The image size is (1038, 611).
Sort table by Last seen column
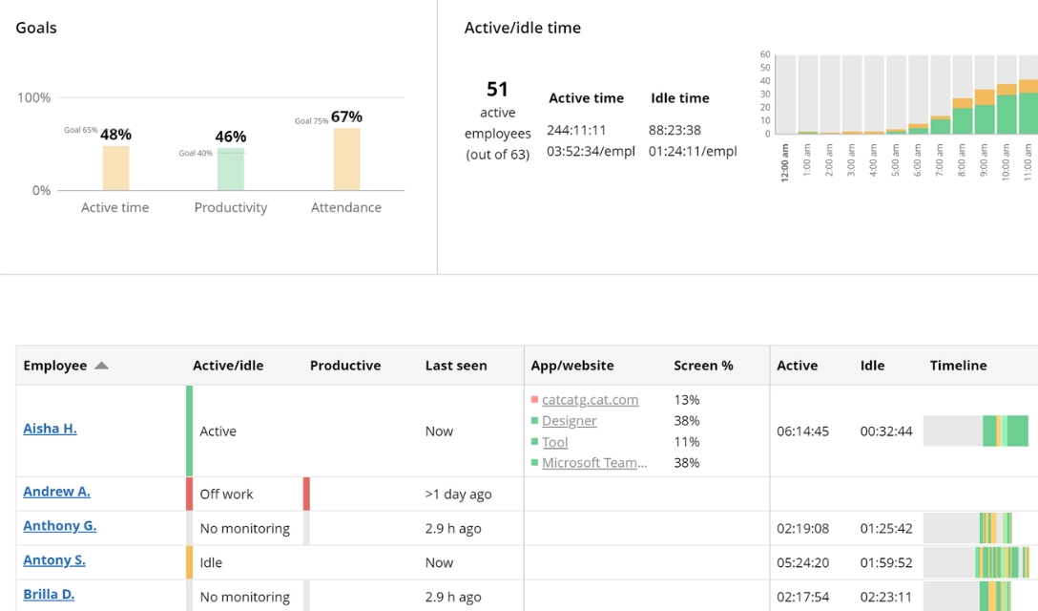tap(456, 366)
